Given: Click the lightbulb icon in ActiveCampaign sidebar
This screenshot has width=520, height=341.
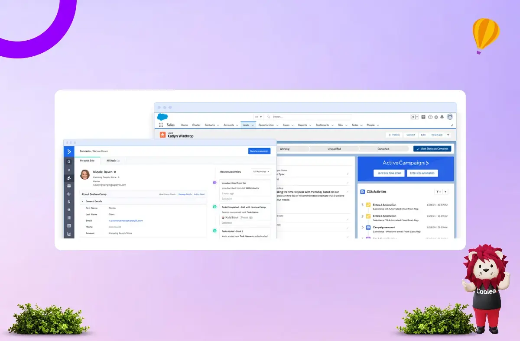Looking at the screenshot, I should [x=69, y=170].
